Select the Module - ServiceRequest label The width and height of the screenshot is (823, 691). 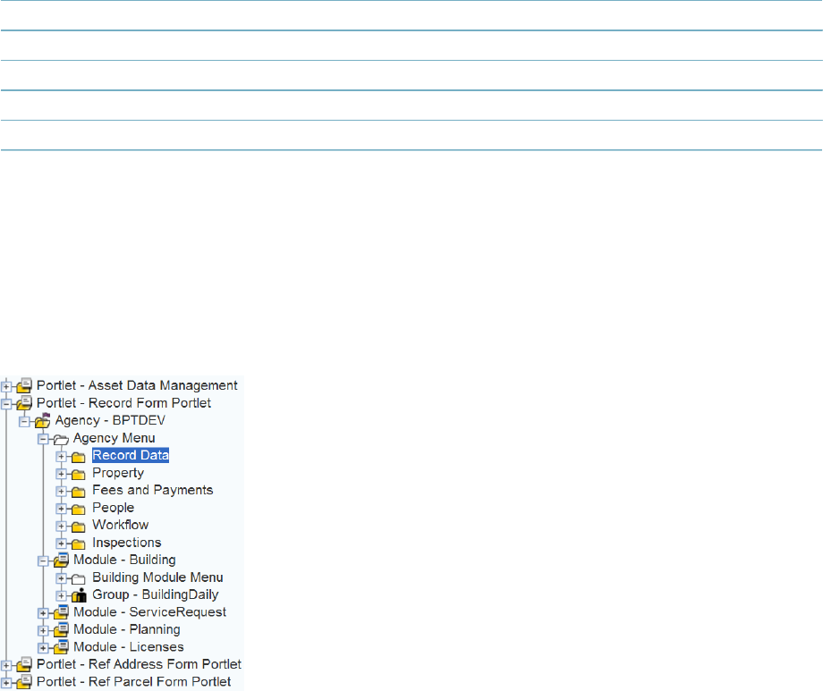click(x=150, y=611)
